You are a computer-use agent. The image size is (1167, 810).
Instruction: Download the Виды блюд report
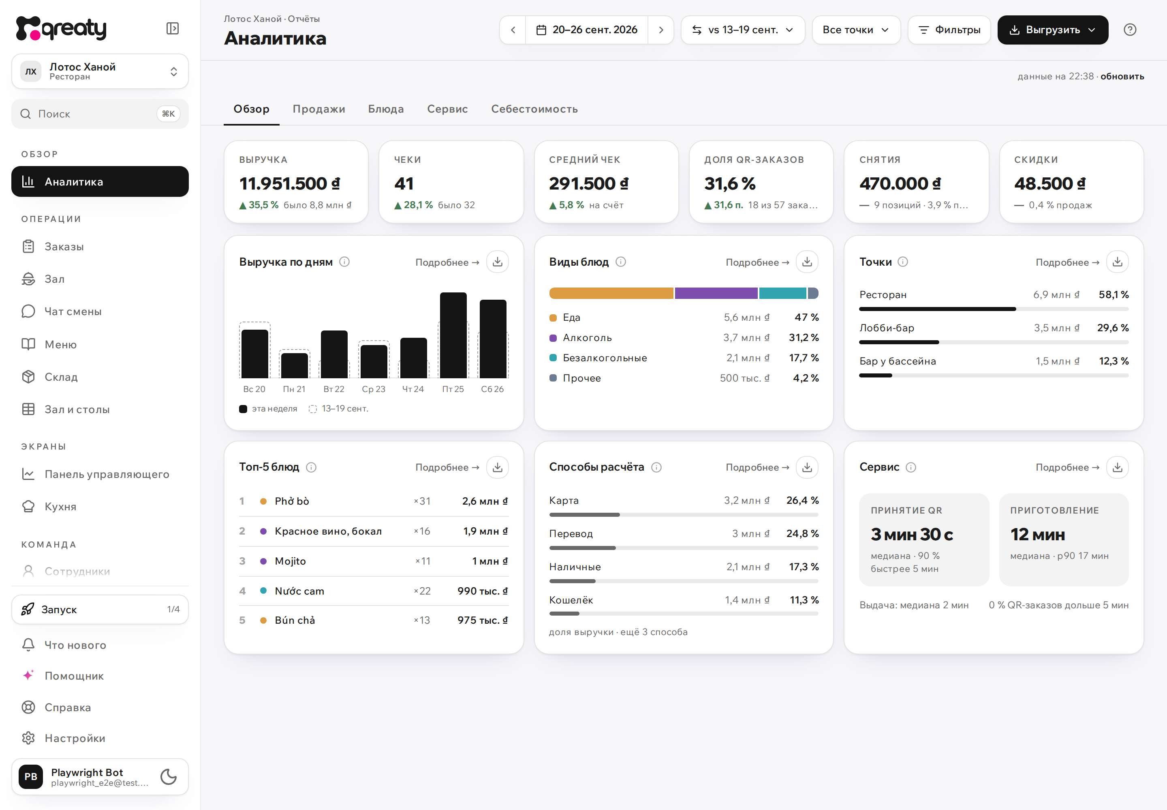tap(807, 262)
